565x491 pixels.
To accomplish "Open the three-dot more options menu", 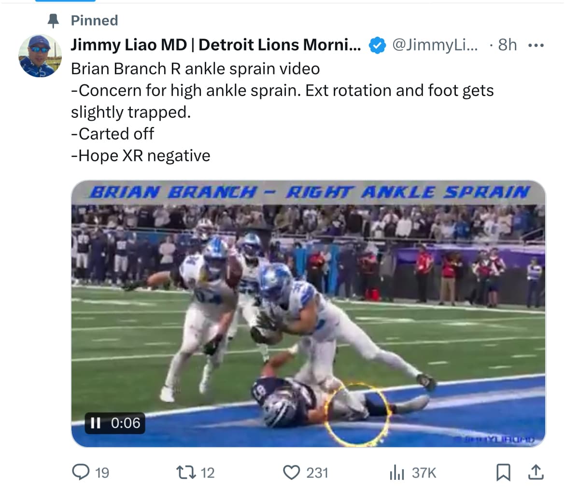I will 536,45.
